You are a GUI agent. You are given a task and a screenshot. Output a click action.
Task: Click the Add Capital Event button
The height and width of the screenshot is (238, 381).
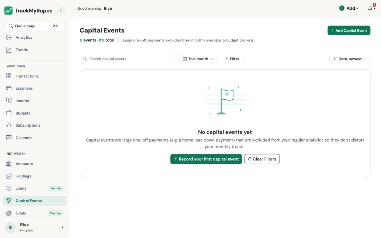coord(349,30)
